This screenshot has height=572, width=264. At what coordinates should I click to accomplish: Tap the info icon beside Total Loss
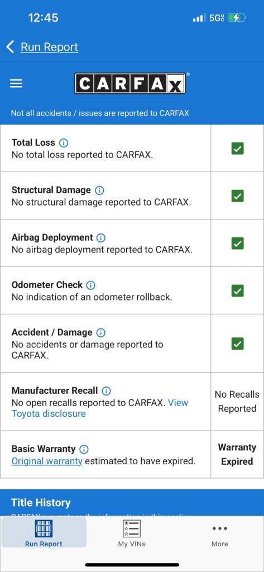click(x=64, y=142)
